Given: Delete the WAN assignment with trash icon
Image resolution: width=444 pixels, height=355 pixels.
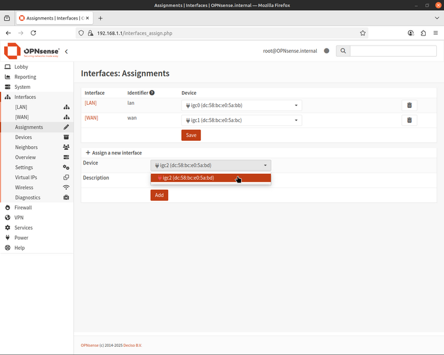Looking at the screenshot, I should [x=409, y=120].
